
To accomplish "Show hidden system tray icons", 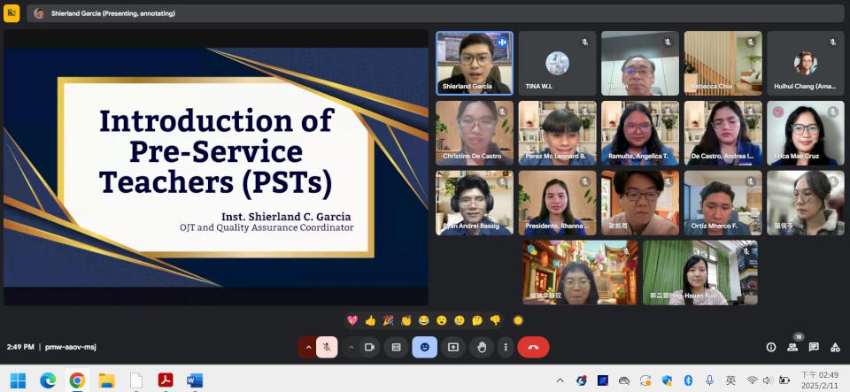I will [560, 380].
